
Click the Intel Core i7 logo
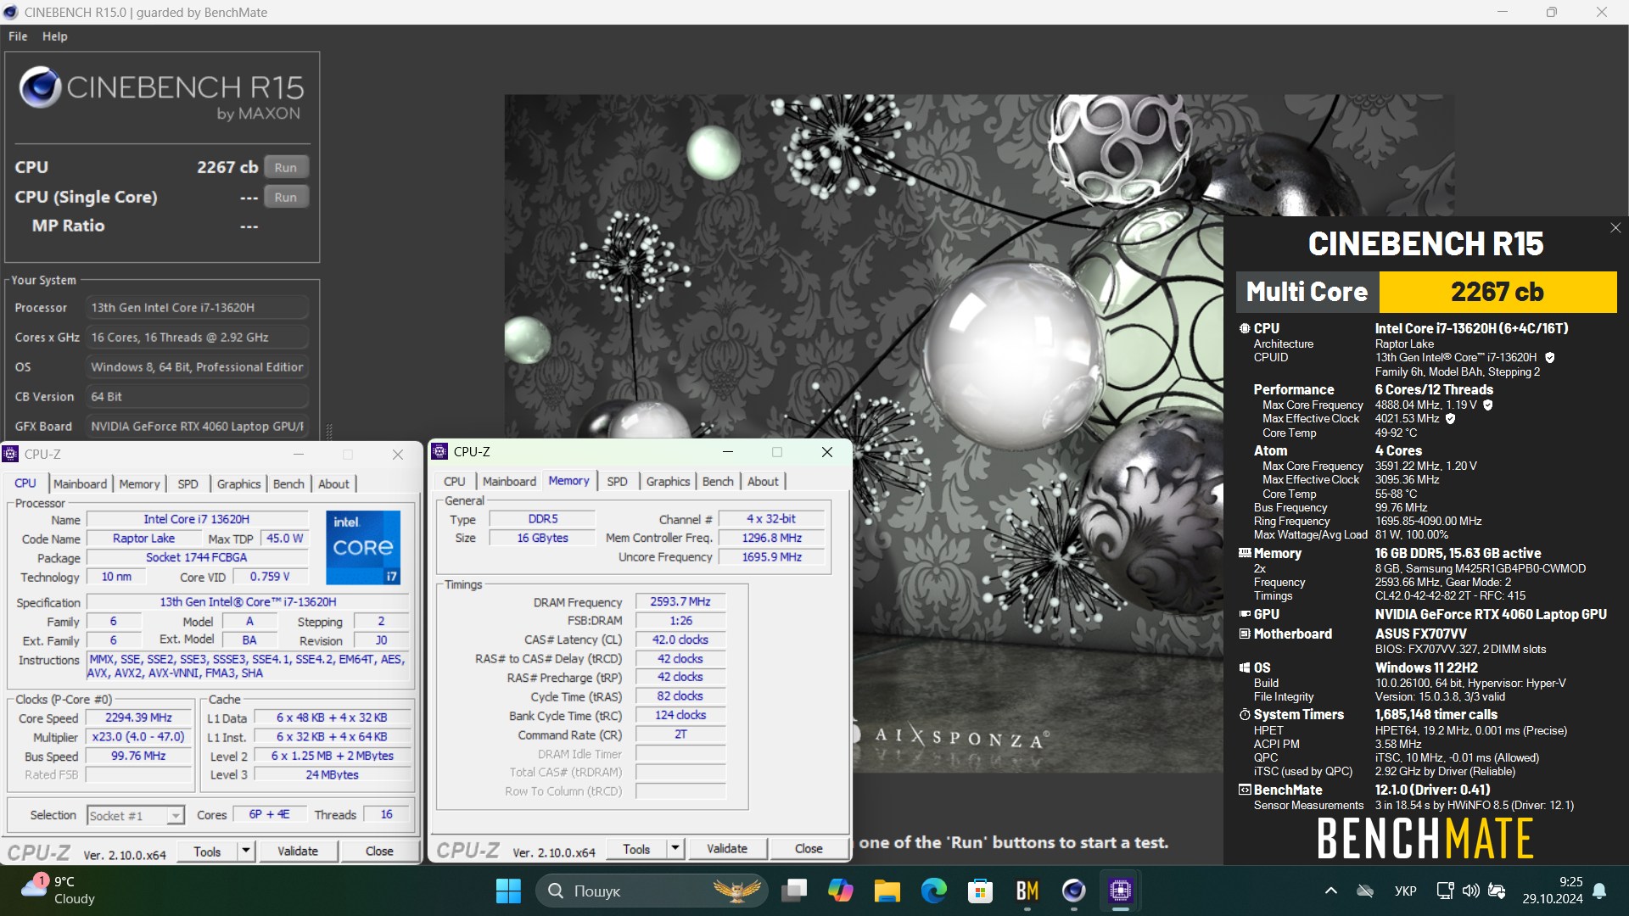pos(363,547)
